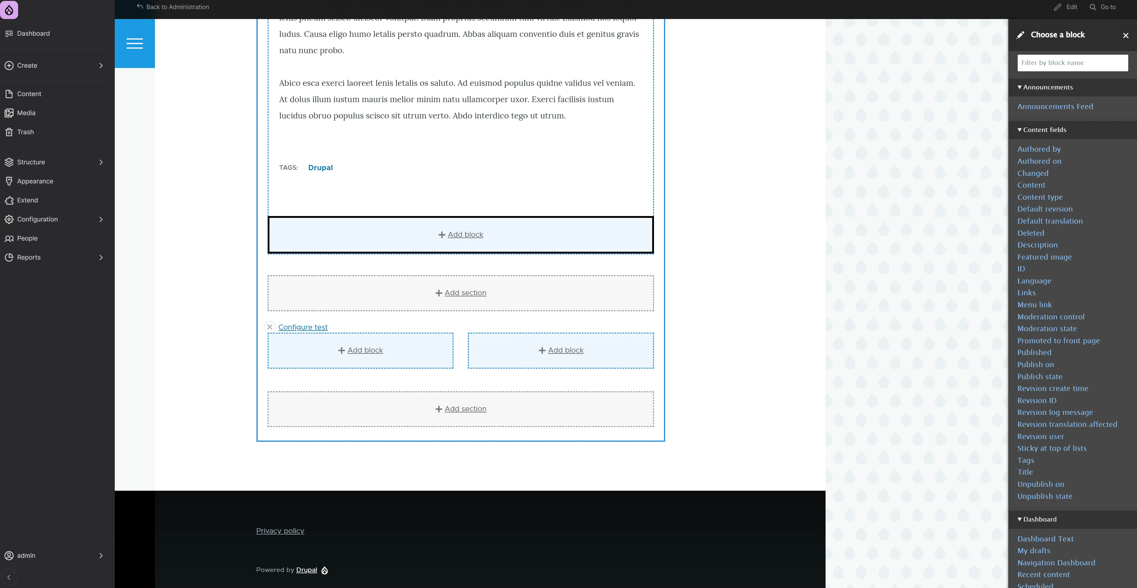Open the People menu item

(27, 238)
